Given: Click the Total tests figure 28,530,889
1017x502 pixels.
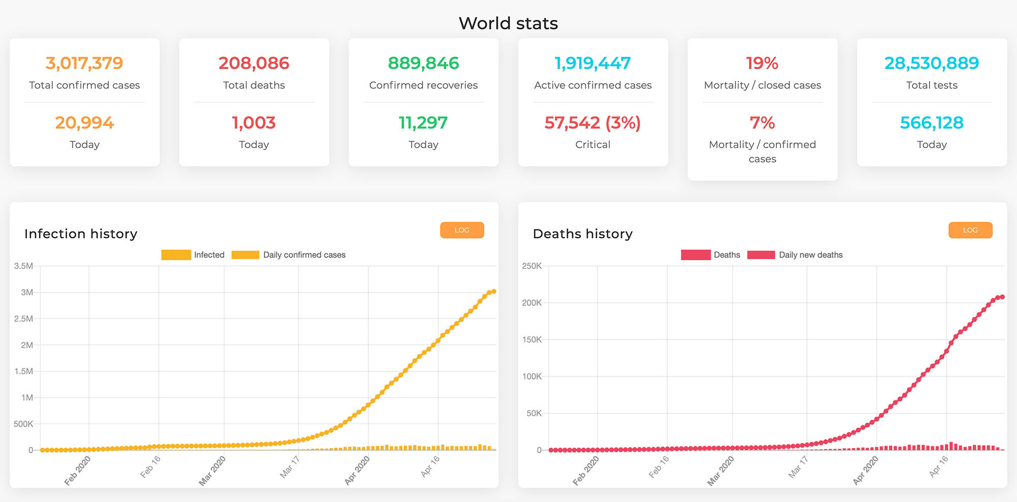Looking at the screenshot, I should [x=932, y=63].
